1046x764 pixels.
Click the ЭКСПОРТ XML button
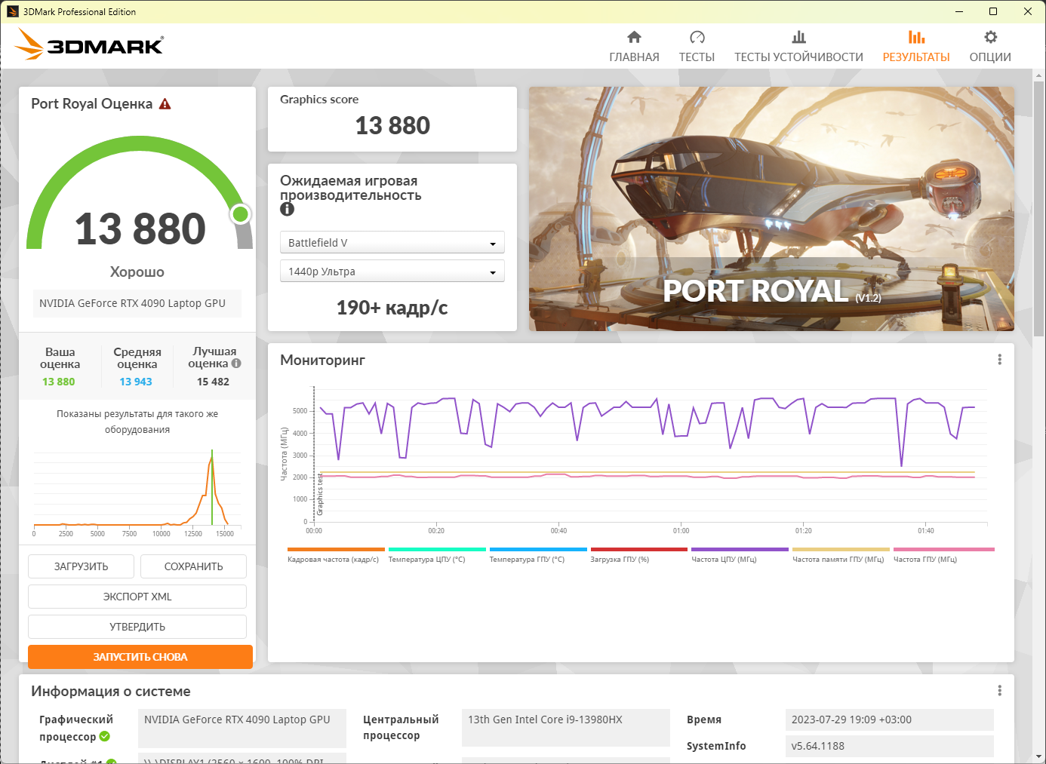137,597
